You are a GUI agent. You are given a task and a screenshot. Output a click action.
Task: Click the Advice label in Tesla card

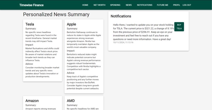click(x=29, y=64)
